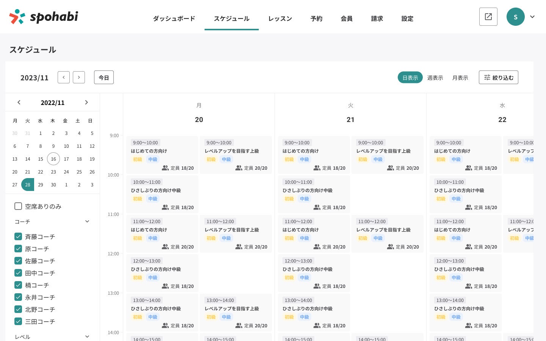Image resolution: width=546 pixels, height=341 pixels.
Task: Switch to the 会員 tab
Action: (347, 19)
